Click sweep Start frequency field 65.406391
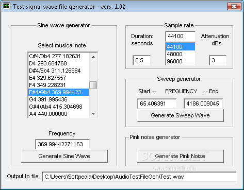This screenshot has height=190, width=244. coord(157,103)
